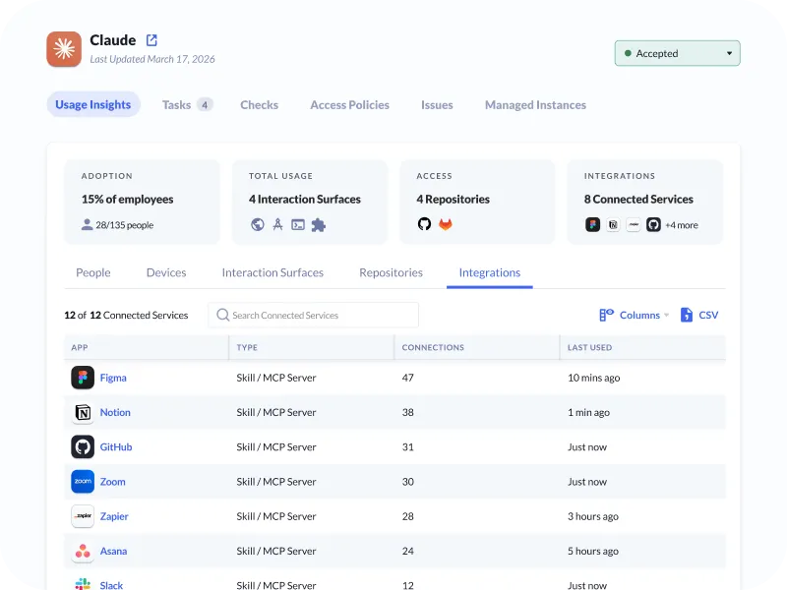Viewport: 787px width, 590px height.
Task: Click Zapier's '3 hours ago' cell
Action: click(x=593, y=516)
